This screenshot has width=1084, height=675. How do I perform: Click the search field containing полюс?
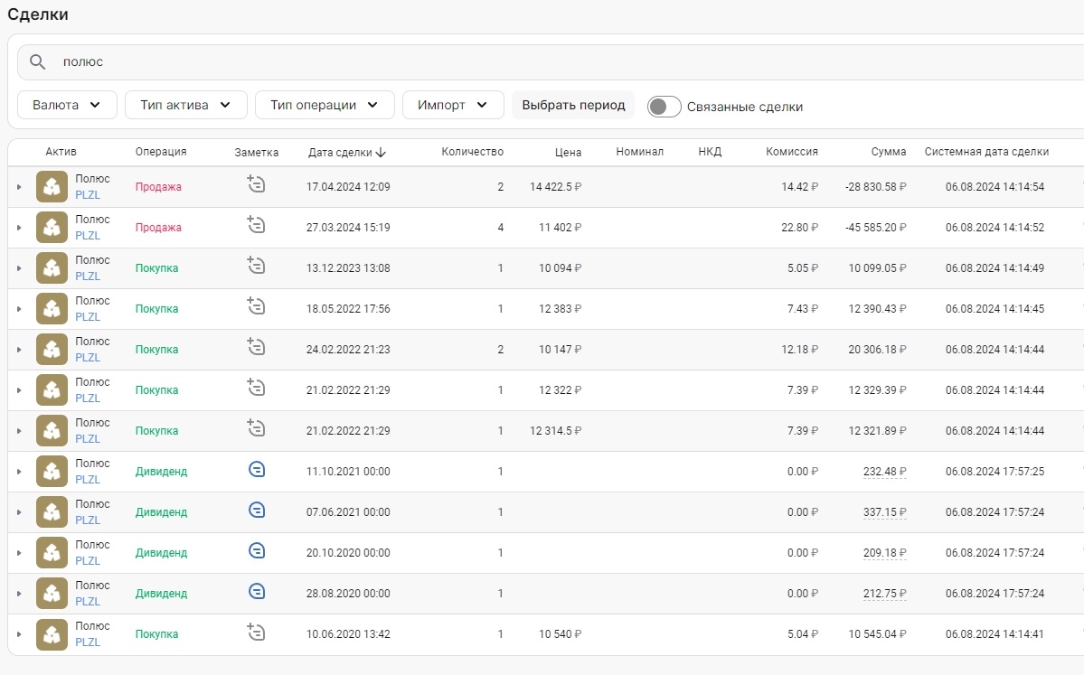pos(551,62)
